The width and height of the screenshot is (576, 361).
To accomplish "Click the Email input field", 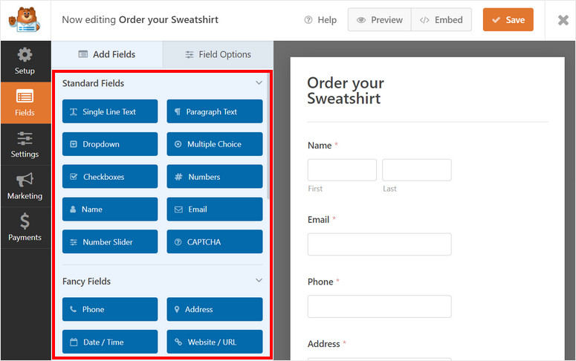I will pyautogui.click(x=379, y=244).
